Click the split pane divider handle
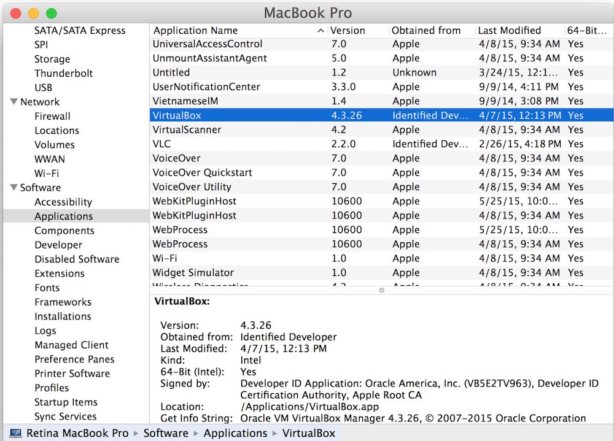The height and width of the screenshot is (441, 614). (381, 290)
